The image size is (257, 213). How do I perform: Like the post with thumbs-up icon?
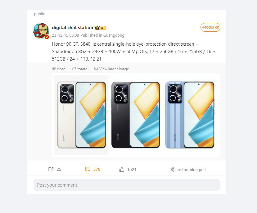pos(122,170)
